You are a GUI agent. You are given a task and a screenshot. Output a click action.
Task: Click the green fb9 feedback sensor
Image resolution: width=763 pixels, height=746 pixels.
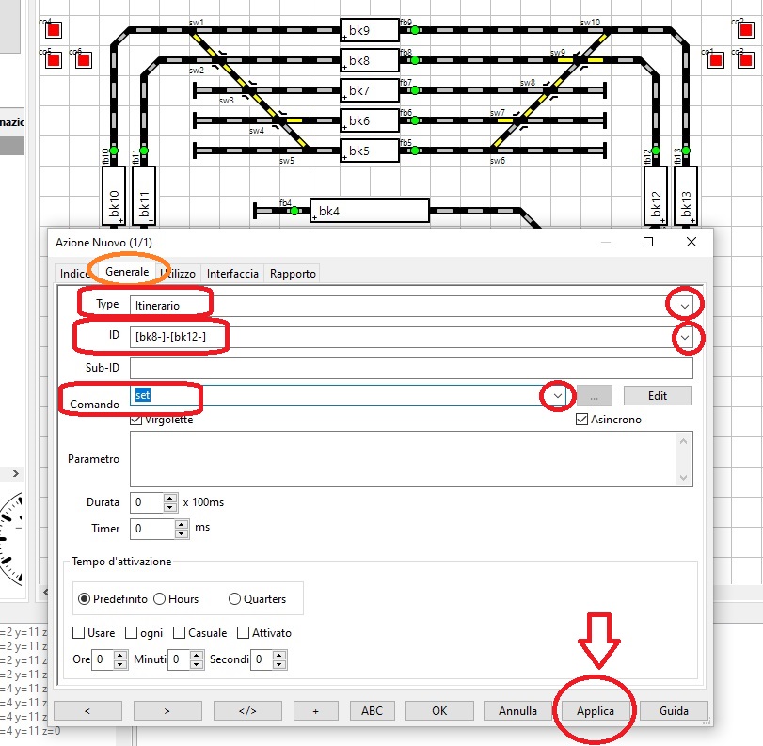click(413, 30)
